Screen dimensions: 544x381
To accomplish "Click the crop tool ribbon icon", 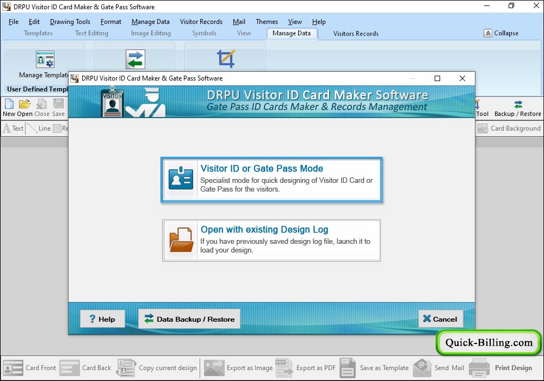I will (x=226, y=59).
